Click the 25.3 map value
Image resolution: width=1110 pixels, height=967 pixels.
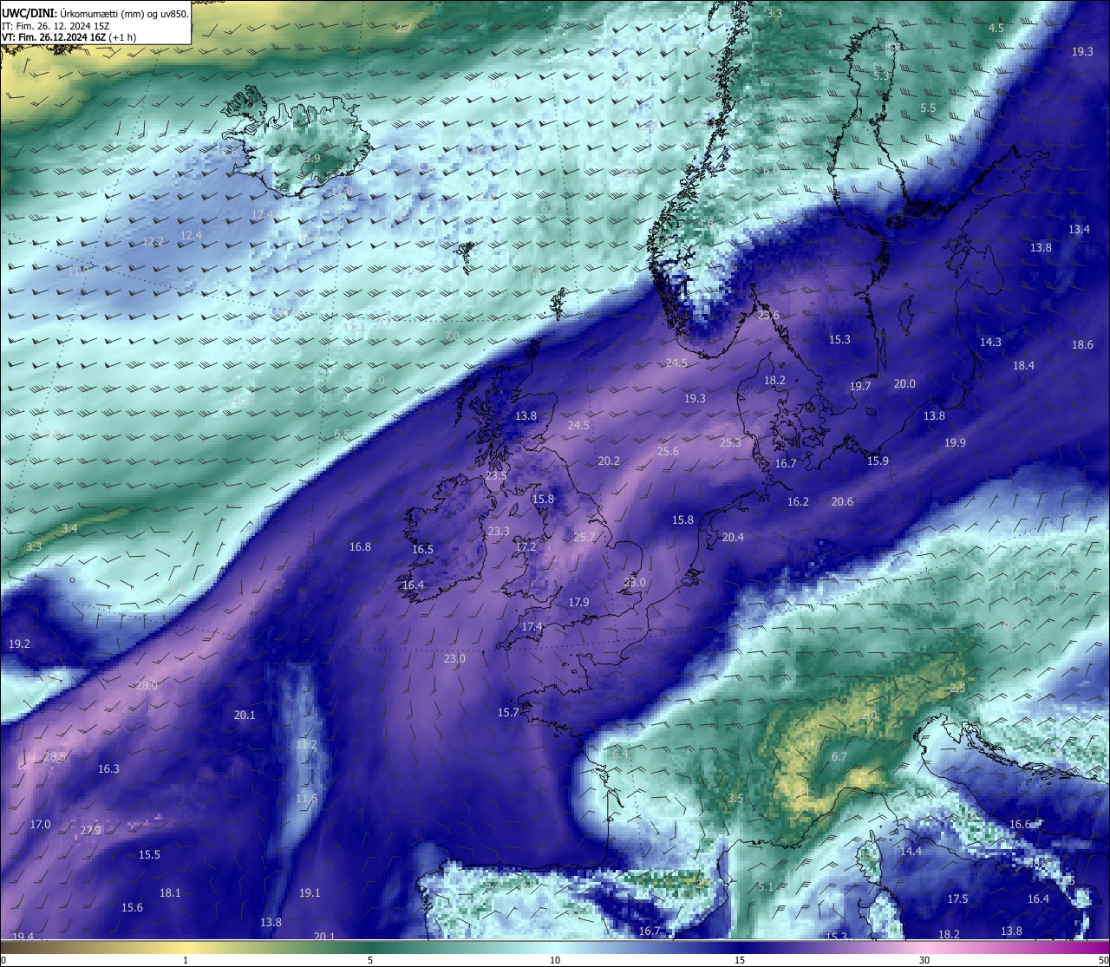pyautogui.click(x=730, y=442)
